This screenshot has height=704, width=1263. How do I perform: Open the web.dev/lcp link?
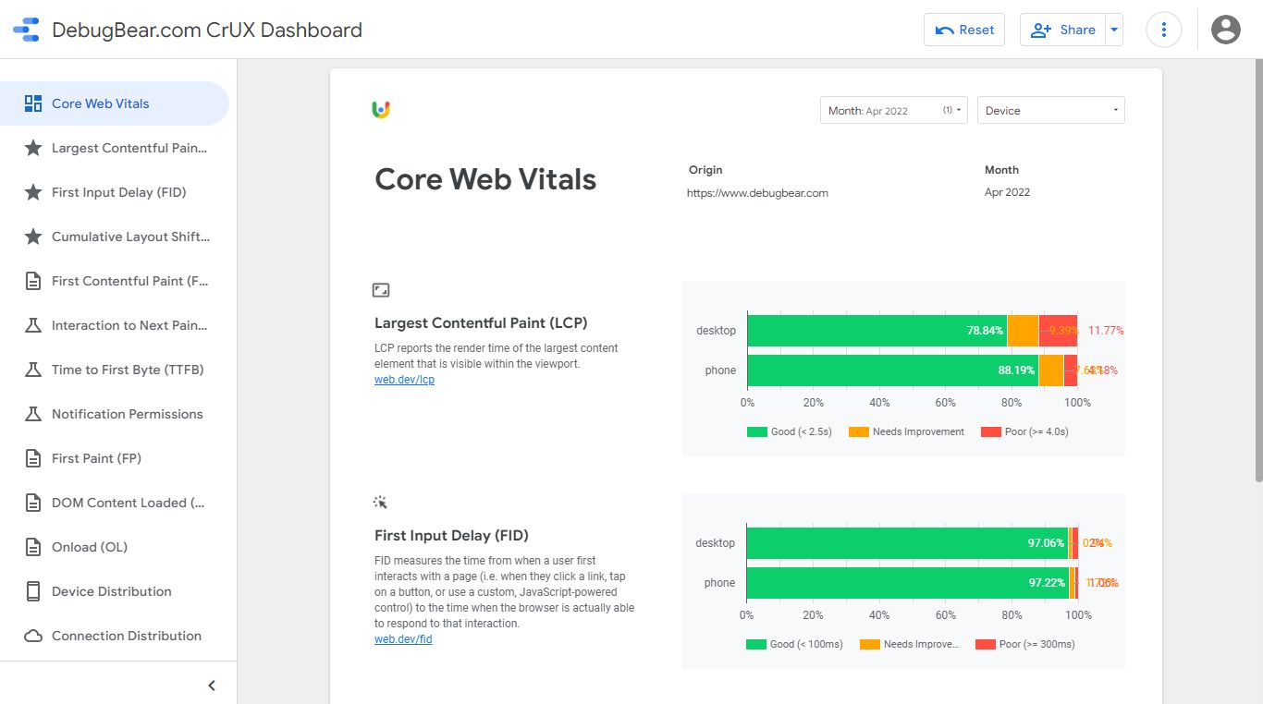coord(404,380)
